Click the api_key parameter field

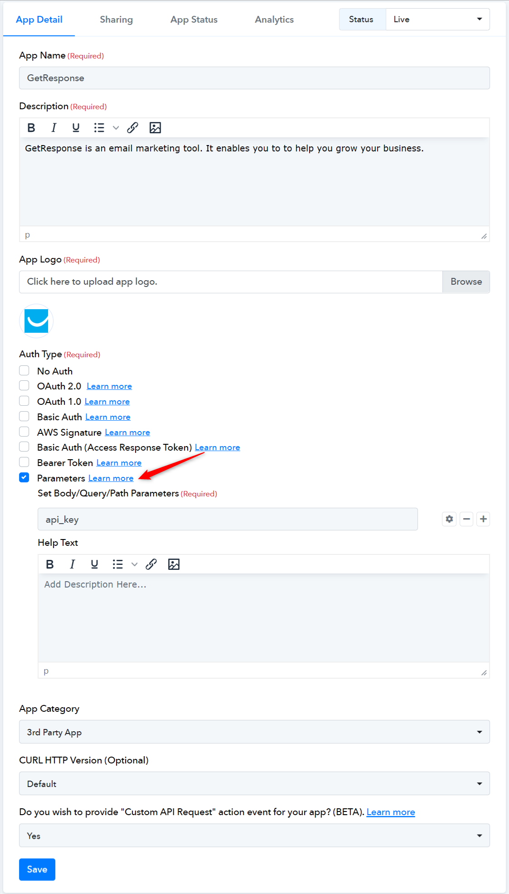point(228,519)
